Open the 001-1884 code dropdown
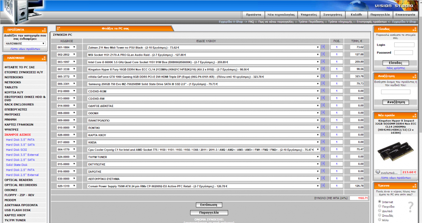 (x=66, y=47)
